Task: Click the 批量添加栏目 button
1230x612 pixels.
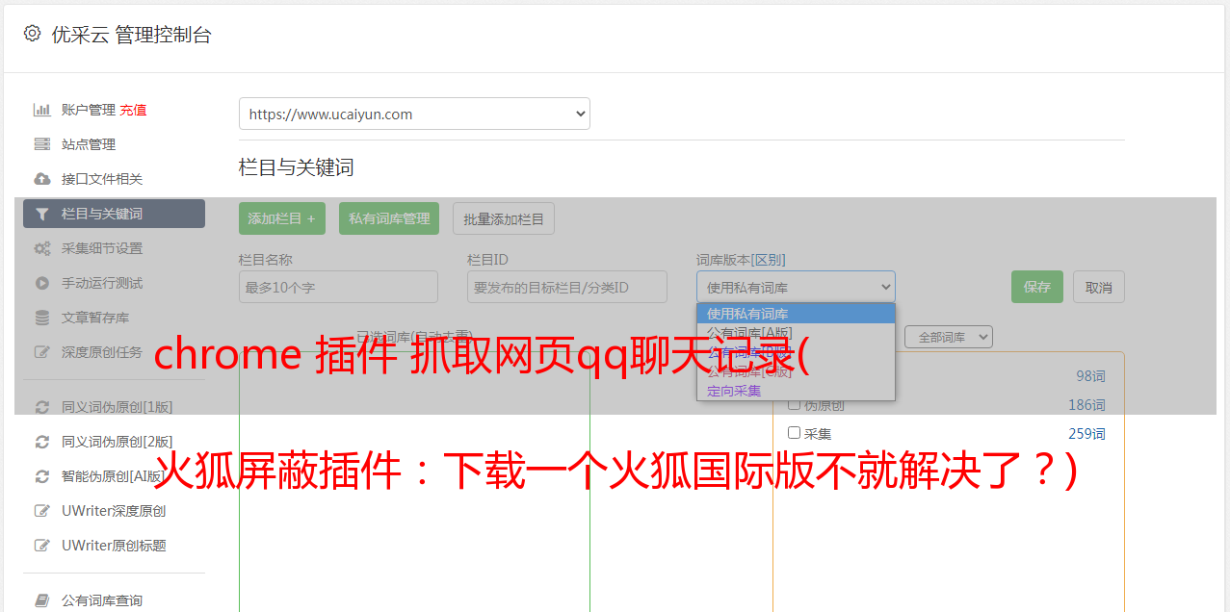Action: (504, 218)
